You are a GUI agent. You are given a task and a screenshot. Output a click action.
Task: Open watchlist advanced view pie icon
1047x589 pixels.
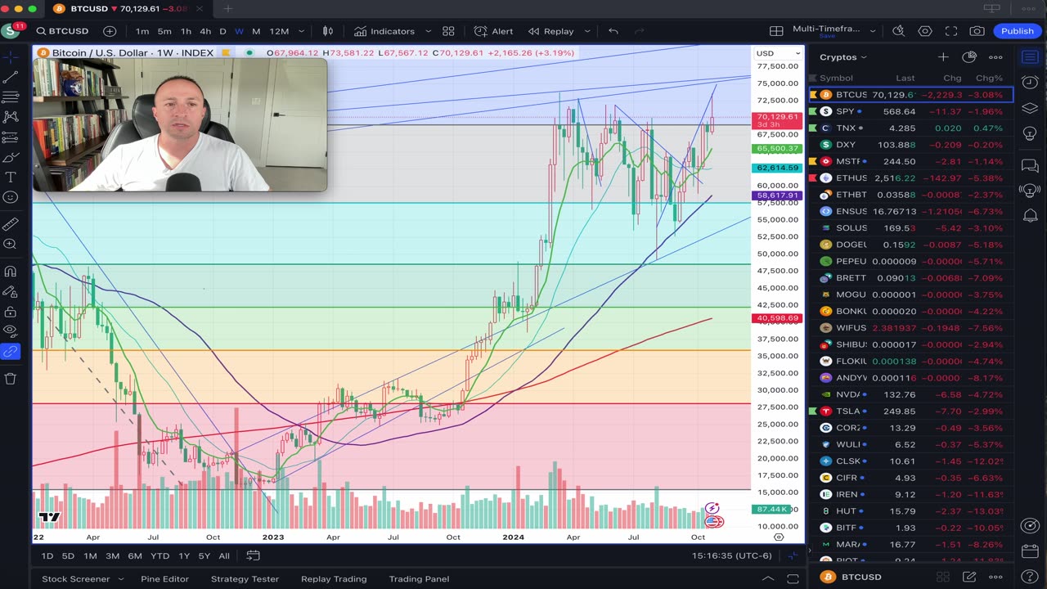(969, 57)
